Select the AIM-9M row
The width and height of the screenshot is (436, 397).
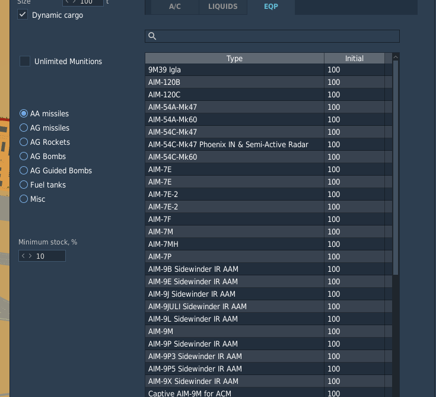[x=269, y=331]
